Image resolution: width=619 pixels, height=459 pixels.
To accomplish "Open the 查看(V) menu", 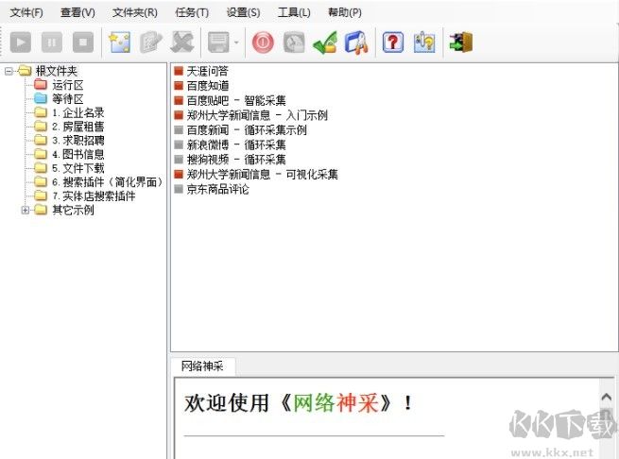I will click(x=77, y=12).
